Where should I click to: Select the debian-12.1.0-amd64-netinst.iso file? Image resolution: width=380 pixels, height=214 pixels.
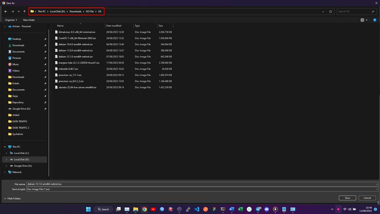75,56
